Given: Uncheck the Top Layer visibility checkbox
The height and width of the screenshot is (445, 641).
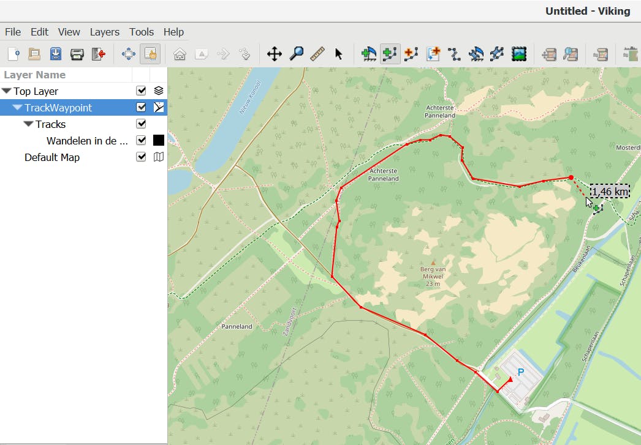Looking at the screenshot, I should tap(141, 91).
